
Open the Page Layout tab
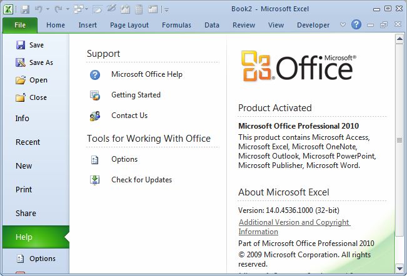pos(129,25)
